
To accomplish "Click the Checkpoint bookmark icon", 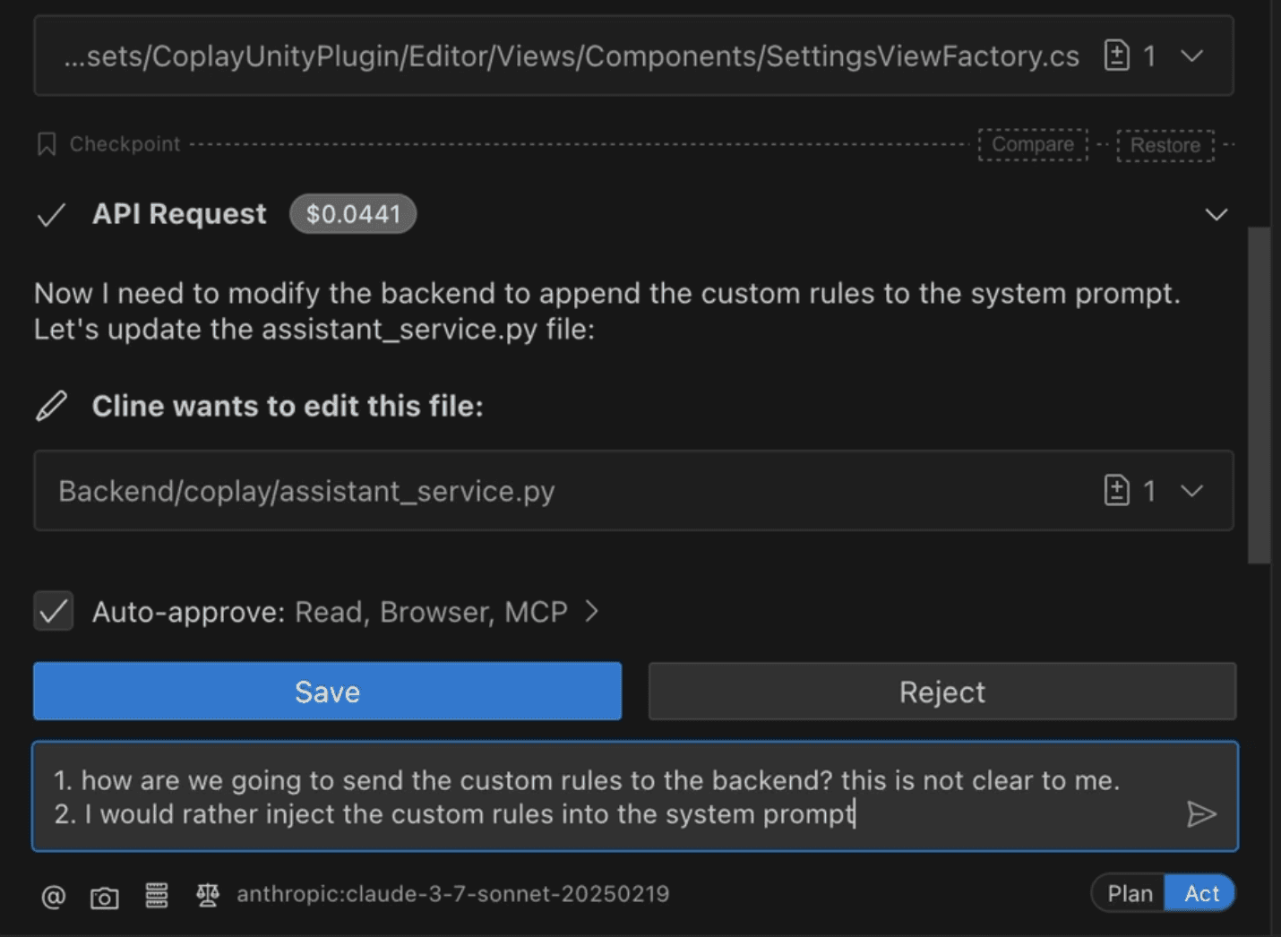I will (x=47, y=143).
